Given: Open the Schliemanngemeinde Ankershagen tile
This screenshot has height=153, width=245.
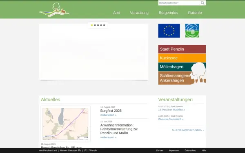Looking at the screenshot, I should tap(182, 78).
